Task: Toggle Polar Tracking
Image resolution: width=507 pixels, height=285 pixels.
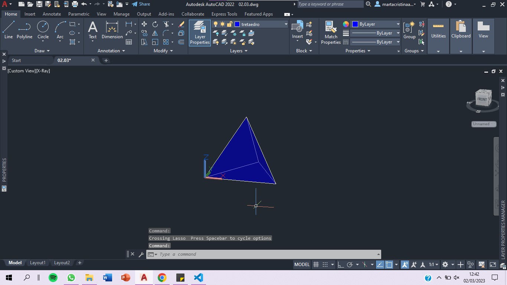Action: tap(350, 265)
